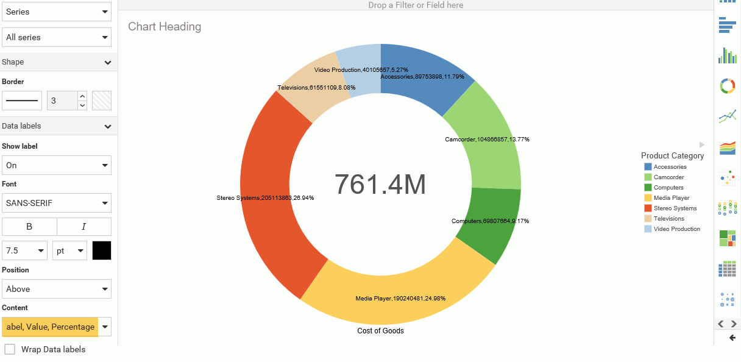Toggle italic font for data labels
This screenshot has width=741, height=362.
[x=84, y=227]
